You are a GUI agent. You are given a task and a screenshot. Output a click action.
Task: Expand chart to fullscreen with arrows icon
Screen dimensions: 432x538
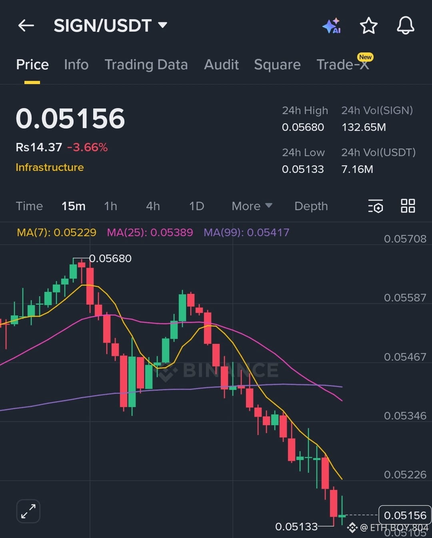click(x=28, y=511)
